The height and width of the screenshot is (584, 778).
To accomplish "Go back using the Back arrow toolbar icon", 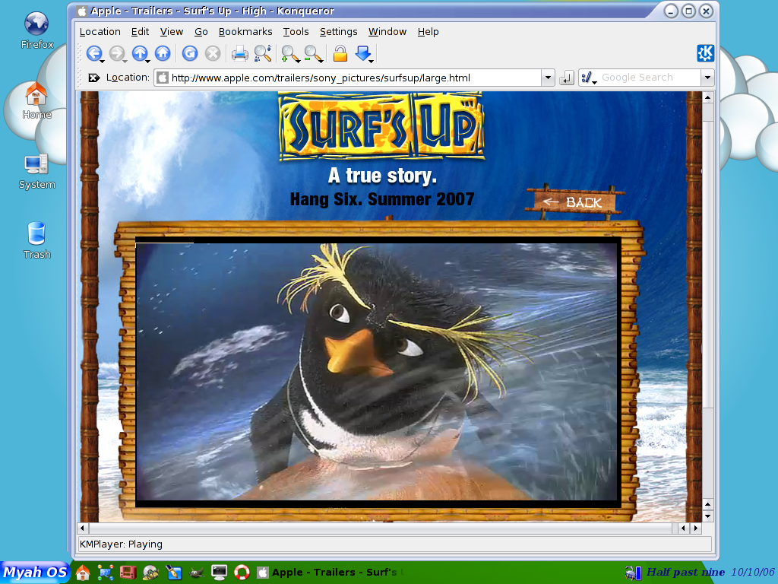I will coord(93,53).
